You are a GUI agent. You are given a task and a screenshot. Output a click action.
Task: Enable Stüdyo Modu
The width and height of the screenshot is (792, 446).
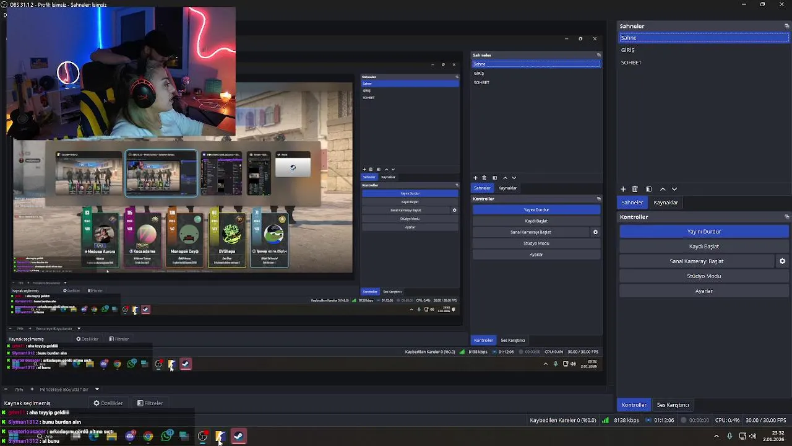(704, 276)
